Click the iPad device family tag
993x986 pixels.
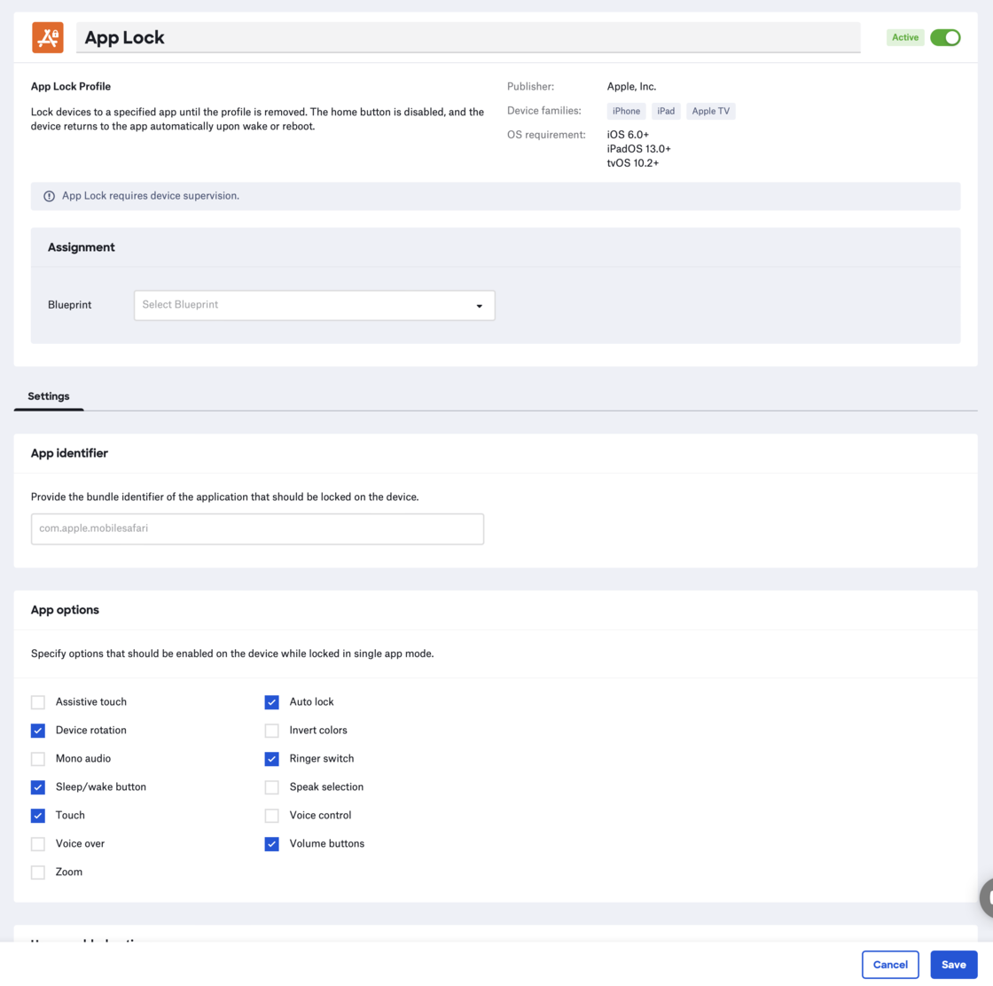pos(666,111)
